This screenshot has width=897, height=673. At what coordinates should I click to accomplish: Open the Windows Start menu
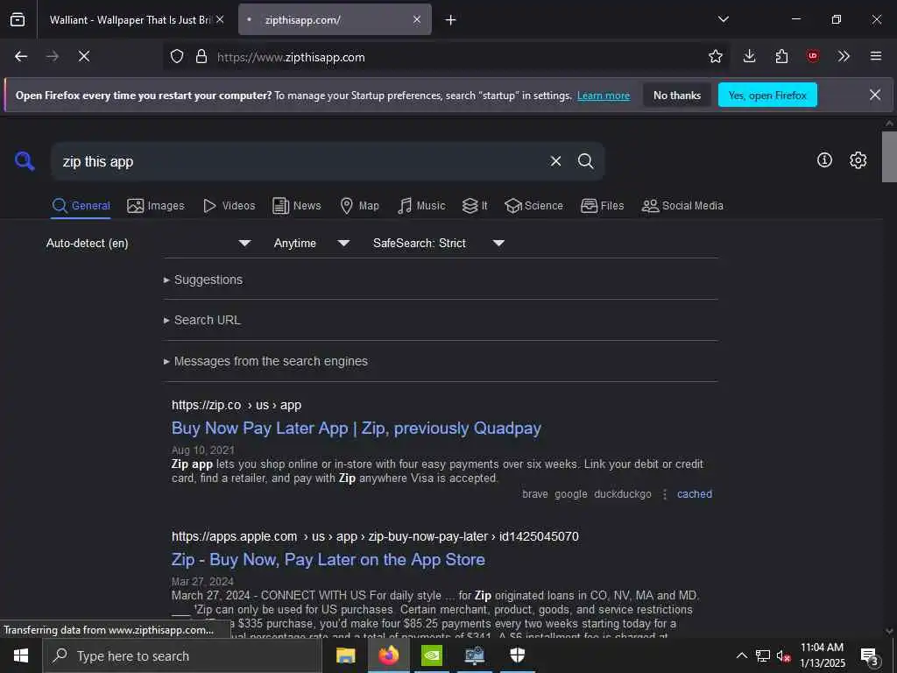coord(21,655)
